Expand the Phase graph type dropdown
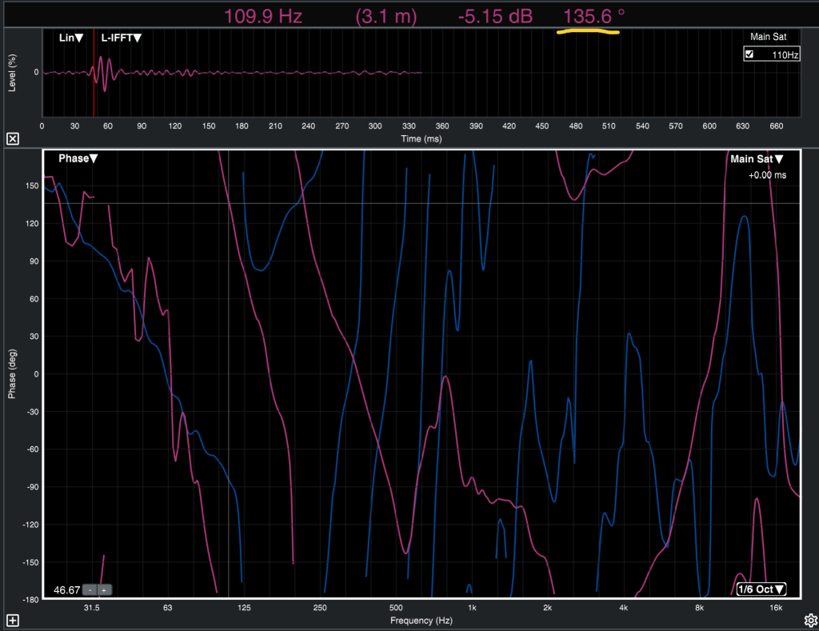Screen dimensions: 819x631 pos(78,158)
